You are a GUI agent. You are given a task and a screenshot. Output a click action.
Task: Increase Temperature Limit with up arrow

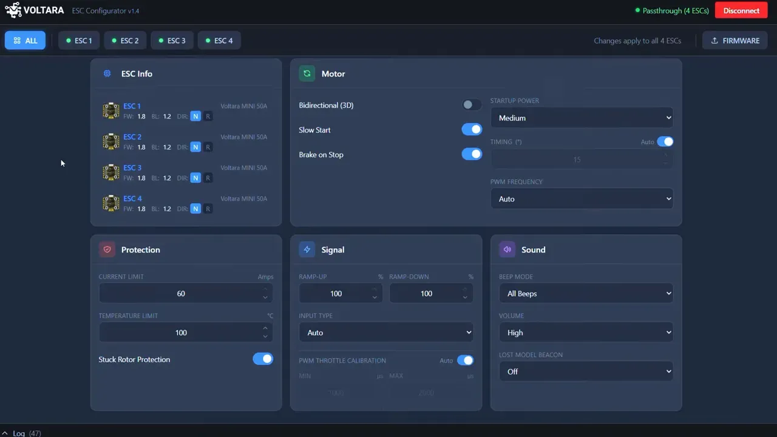pos(265,328)
